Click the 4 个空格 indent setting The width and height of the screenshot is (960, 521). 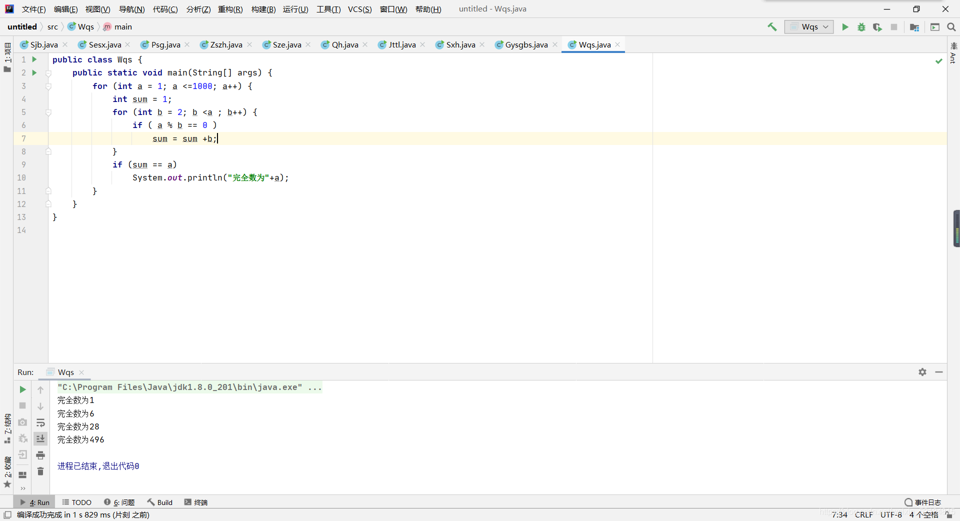coord(923,514)
